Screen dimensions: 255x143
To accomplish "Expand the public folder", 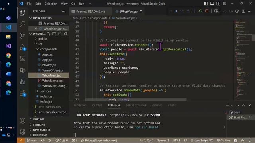I will tap(42, 39).
